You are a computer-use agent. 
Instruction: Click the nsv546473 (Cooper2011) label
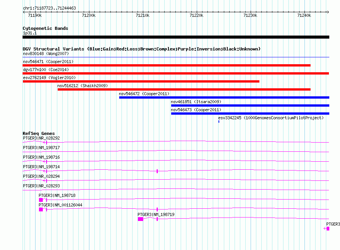[x=196, y=110]
